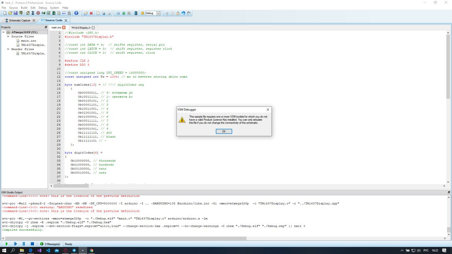Click the New Project toolbar icon
The width and height of the screenshot is (452, 254).
[x=5, y=13]
